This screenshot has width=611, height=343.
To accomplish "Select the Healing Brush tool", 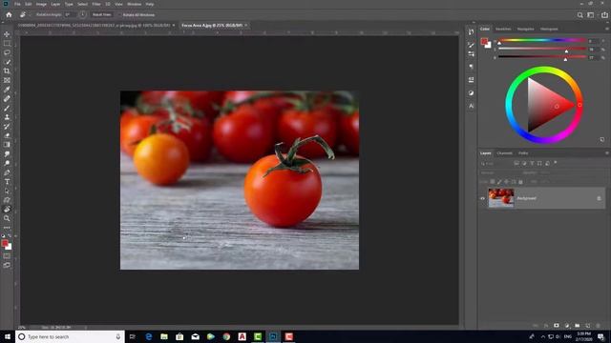I will pyautogui.click(x=7, y=99).
